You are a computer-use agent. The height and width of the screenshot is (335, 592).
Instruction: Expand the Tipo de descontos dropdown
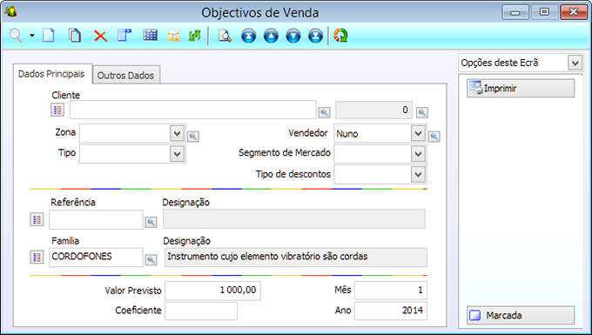pyautogui.click(x=418, y=174)
